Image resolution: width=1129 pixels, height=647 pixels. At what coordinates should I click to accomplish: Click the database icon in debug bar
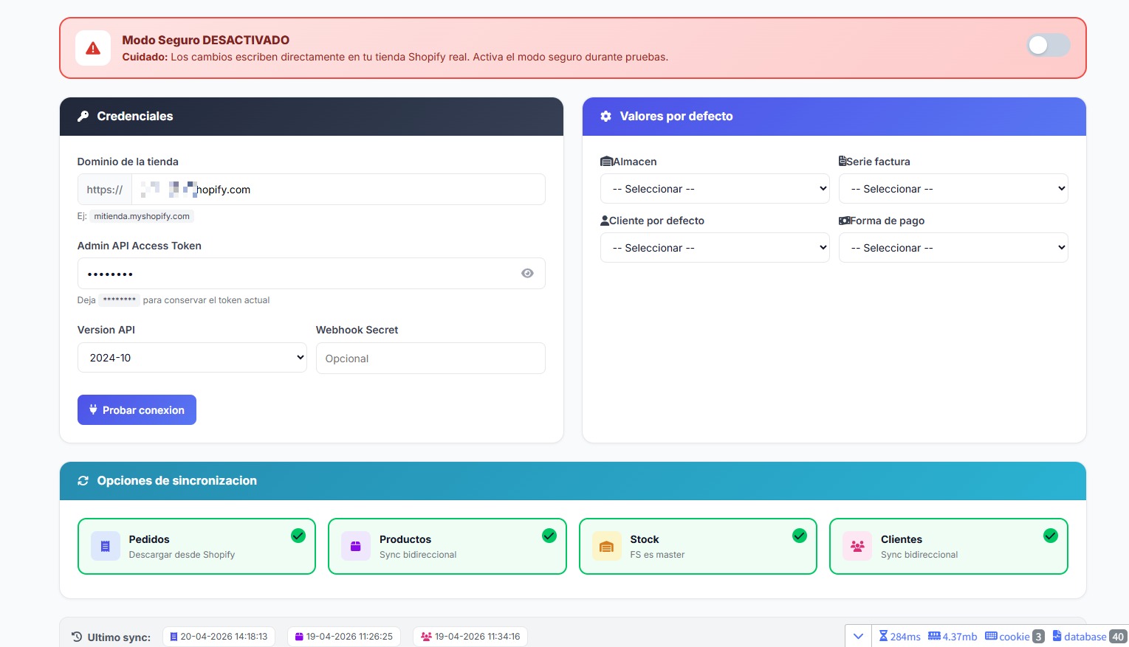1057,636
